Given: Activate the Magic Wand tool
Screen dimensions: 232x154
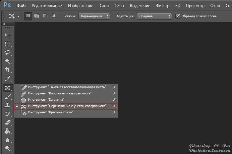Looking at the screenshot, I should coord(7,61).
